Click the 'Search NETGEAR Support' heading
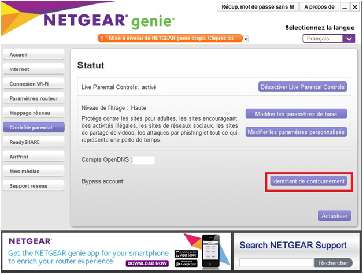 click(293, 245)
